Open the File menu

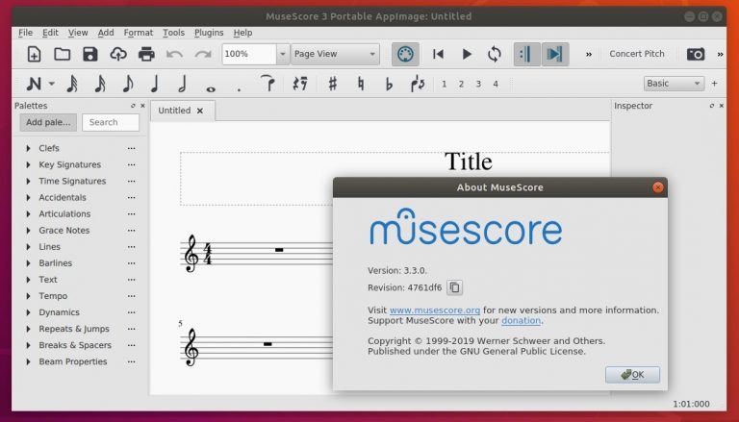point(25,33)
